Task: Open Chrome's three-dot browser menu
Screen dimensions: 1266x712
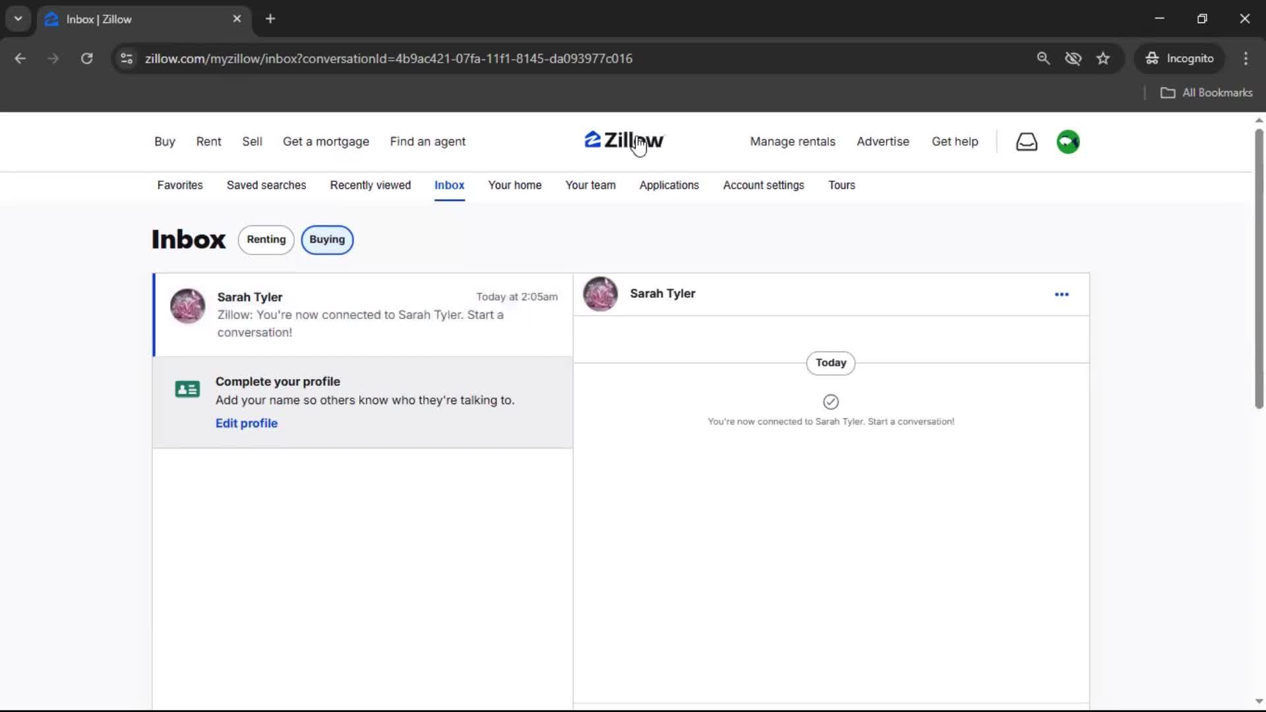Action: 1246,58
